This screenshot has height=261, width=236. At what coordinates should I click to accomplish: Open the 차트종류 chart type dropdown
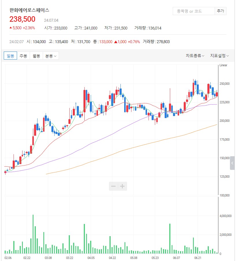(195, 56)
